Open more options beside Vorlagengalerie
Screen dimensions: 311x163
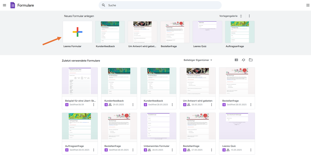coord(249,16)
